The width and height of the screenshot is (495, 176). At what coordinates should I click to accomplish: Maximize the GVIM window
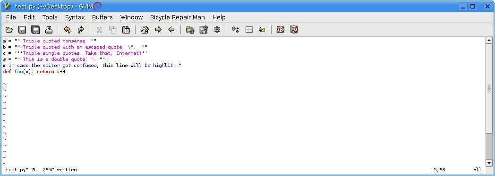[x=473, y=6]
